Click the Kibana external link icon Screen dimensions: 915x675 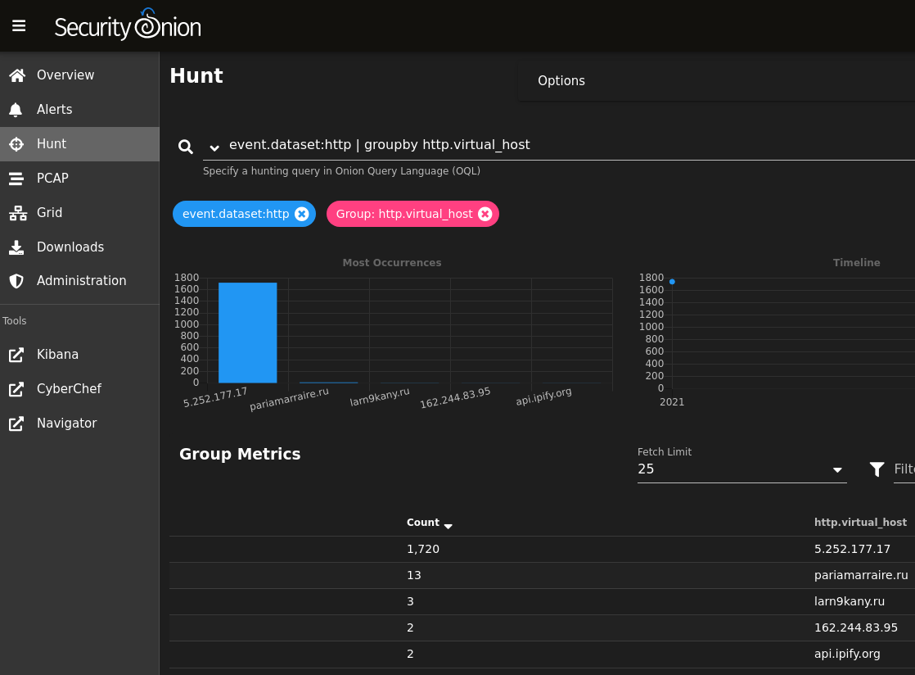pyautogui.click(x=16, y=355)
